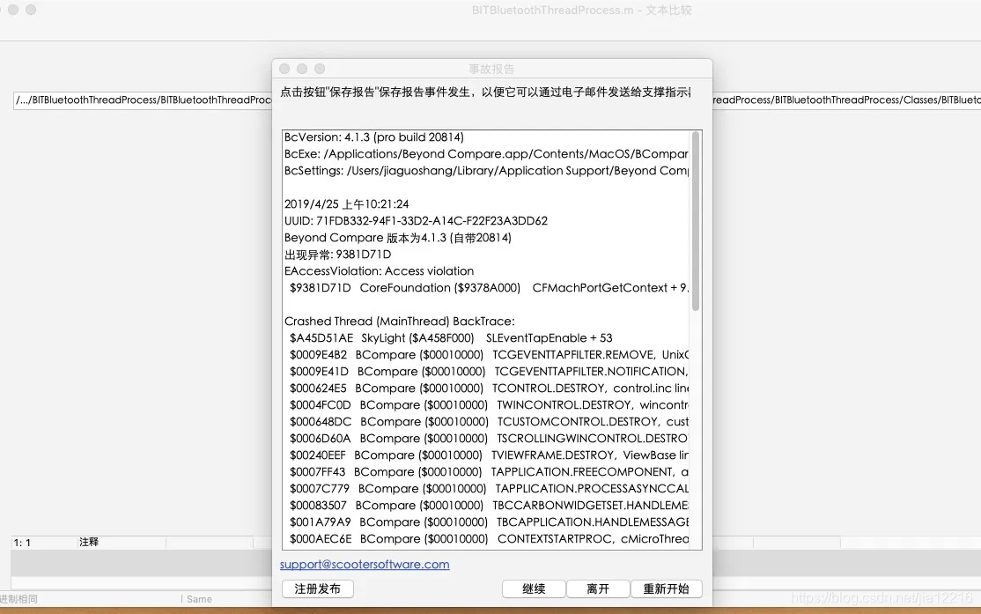This screenshot has height=614, width=981.
Task: Select the TAPPLICATION.FREECOMPONENT line
Action: tap(489, 472)
